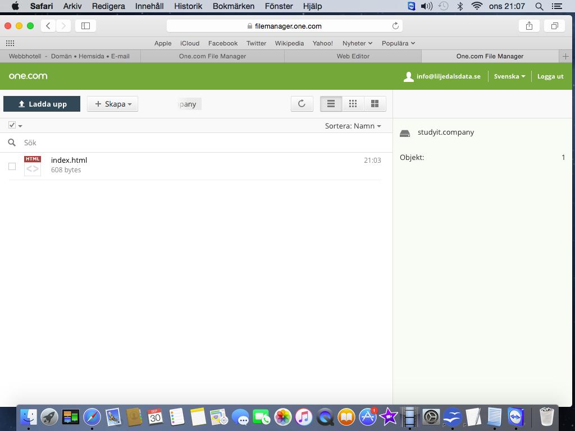575x431 pixels.
Task: Switch to the first One.com File Manager tab
Action: (212, 56)
